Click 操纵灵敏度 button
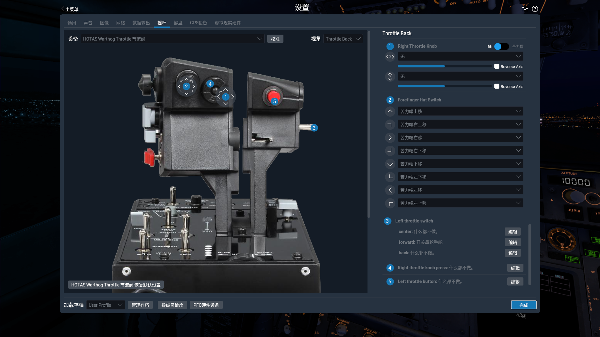 tap(172, 305)
